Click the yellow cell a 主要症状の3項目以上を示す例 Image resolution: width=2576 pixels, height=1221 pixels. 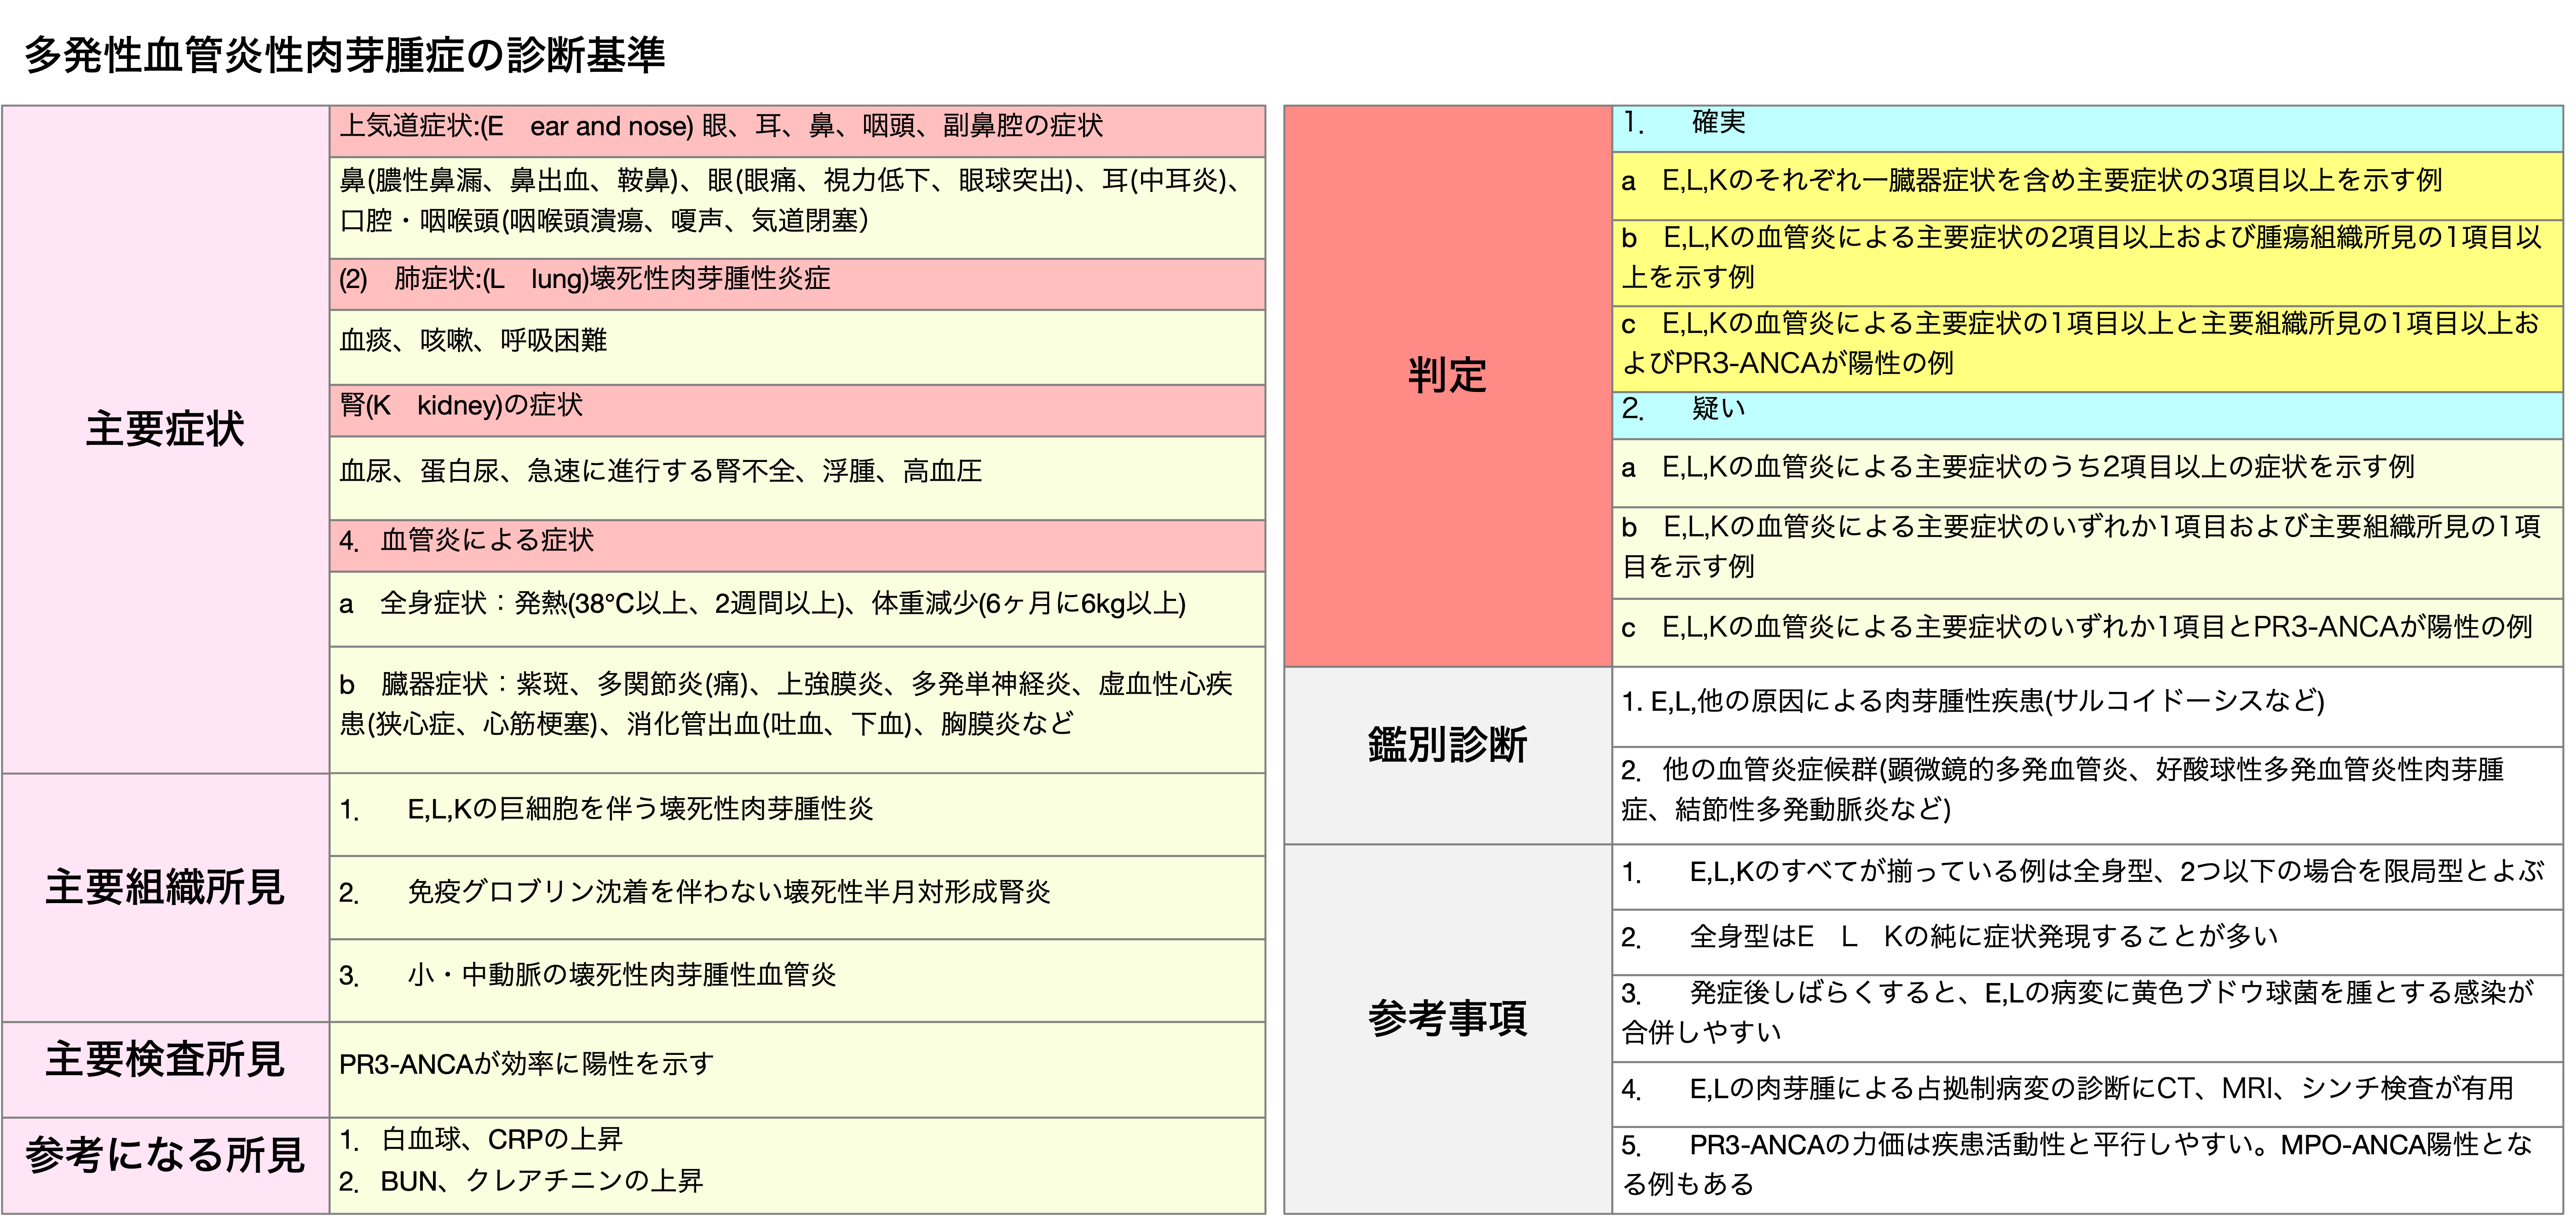[2087, 186]
